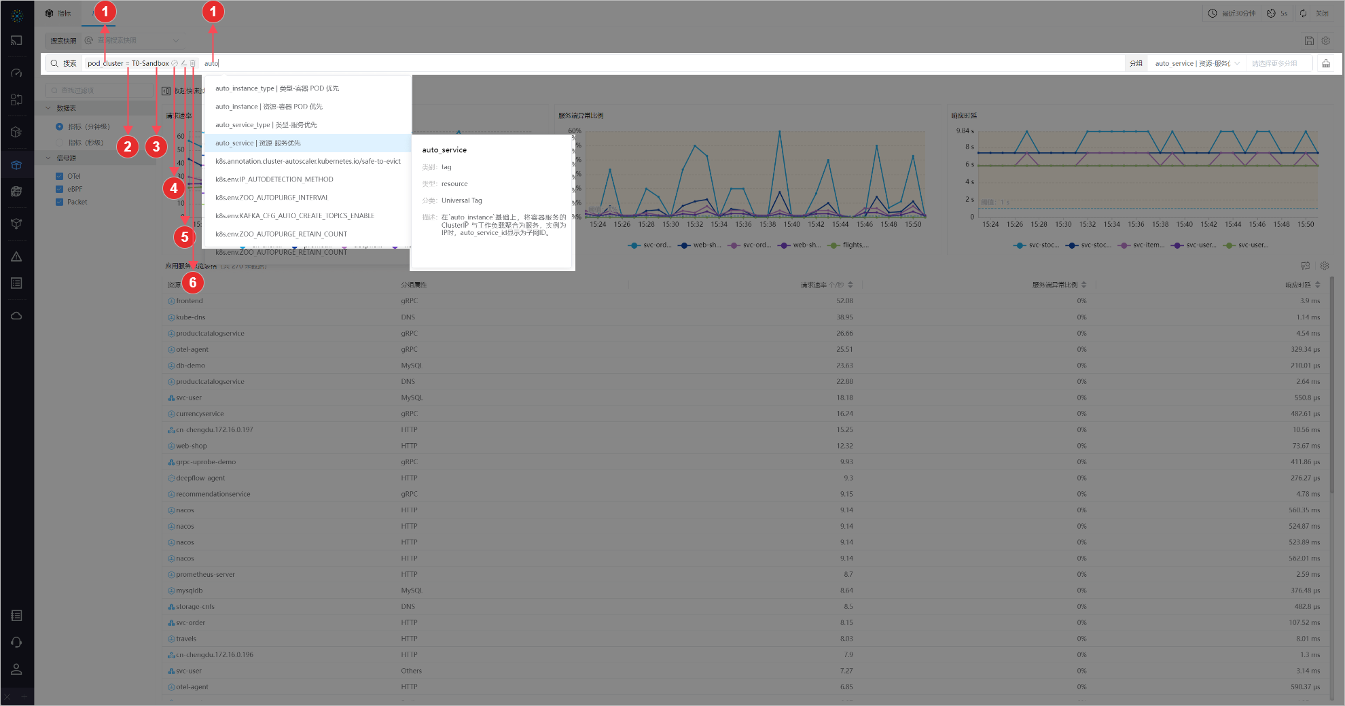Select the 指标 (秒级) radio button
Screen dimensions: 1345x706
point(59,143)
